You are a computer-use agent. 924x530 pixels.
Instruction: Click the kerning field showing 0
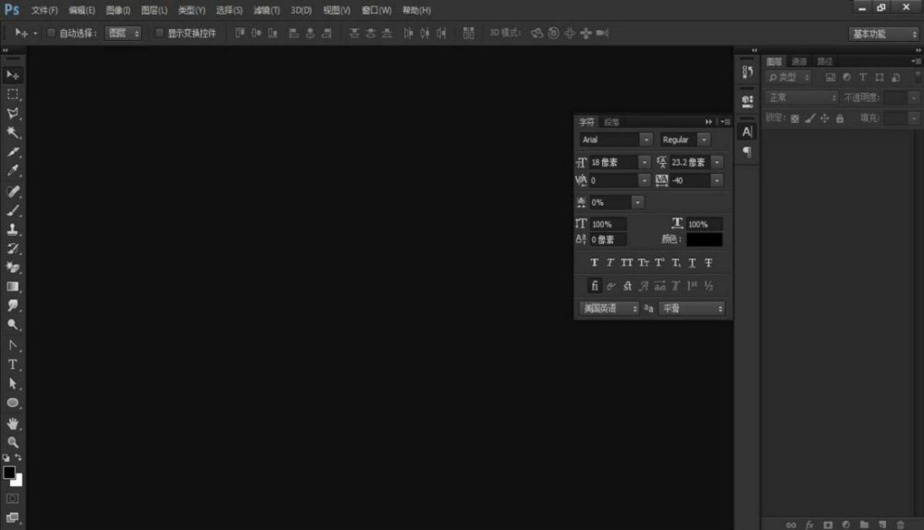pos(614,180)
